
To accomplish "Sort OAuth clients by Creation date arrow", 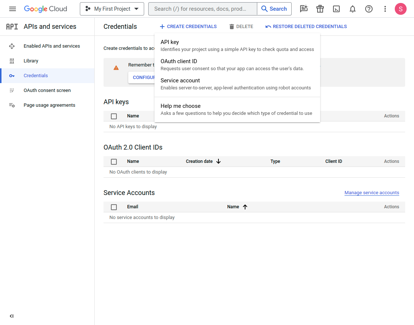I will point(218,161).
